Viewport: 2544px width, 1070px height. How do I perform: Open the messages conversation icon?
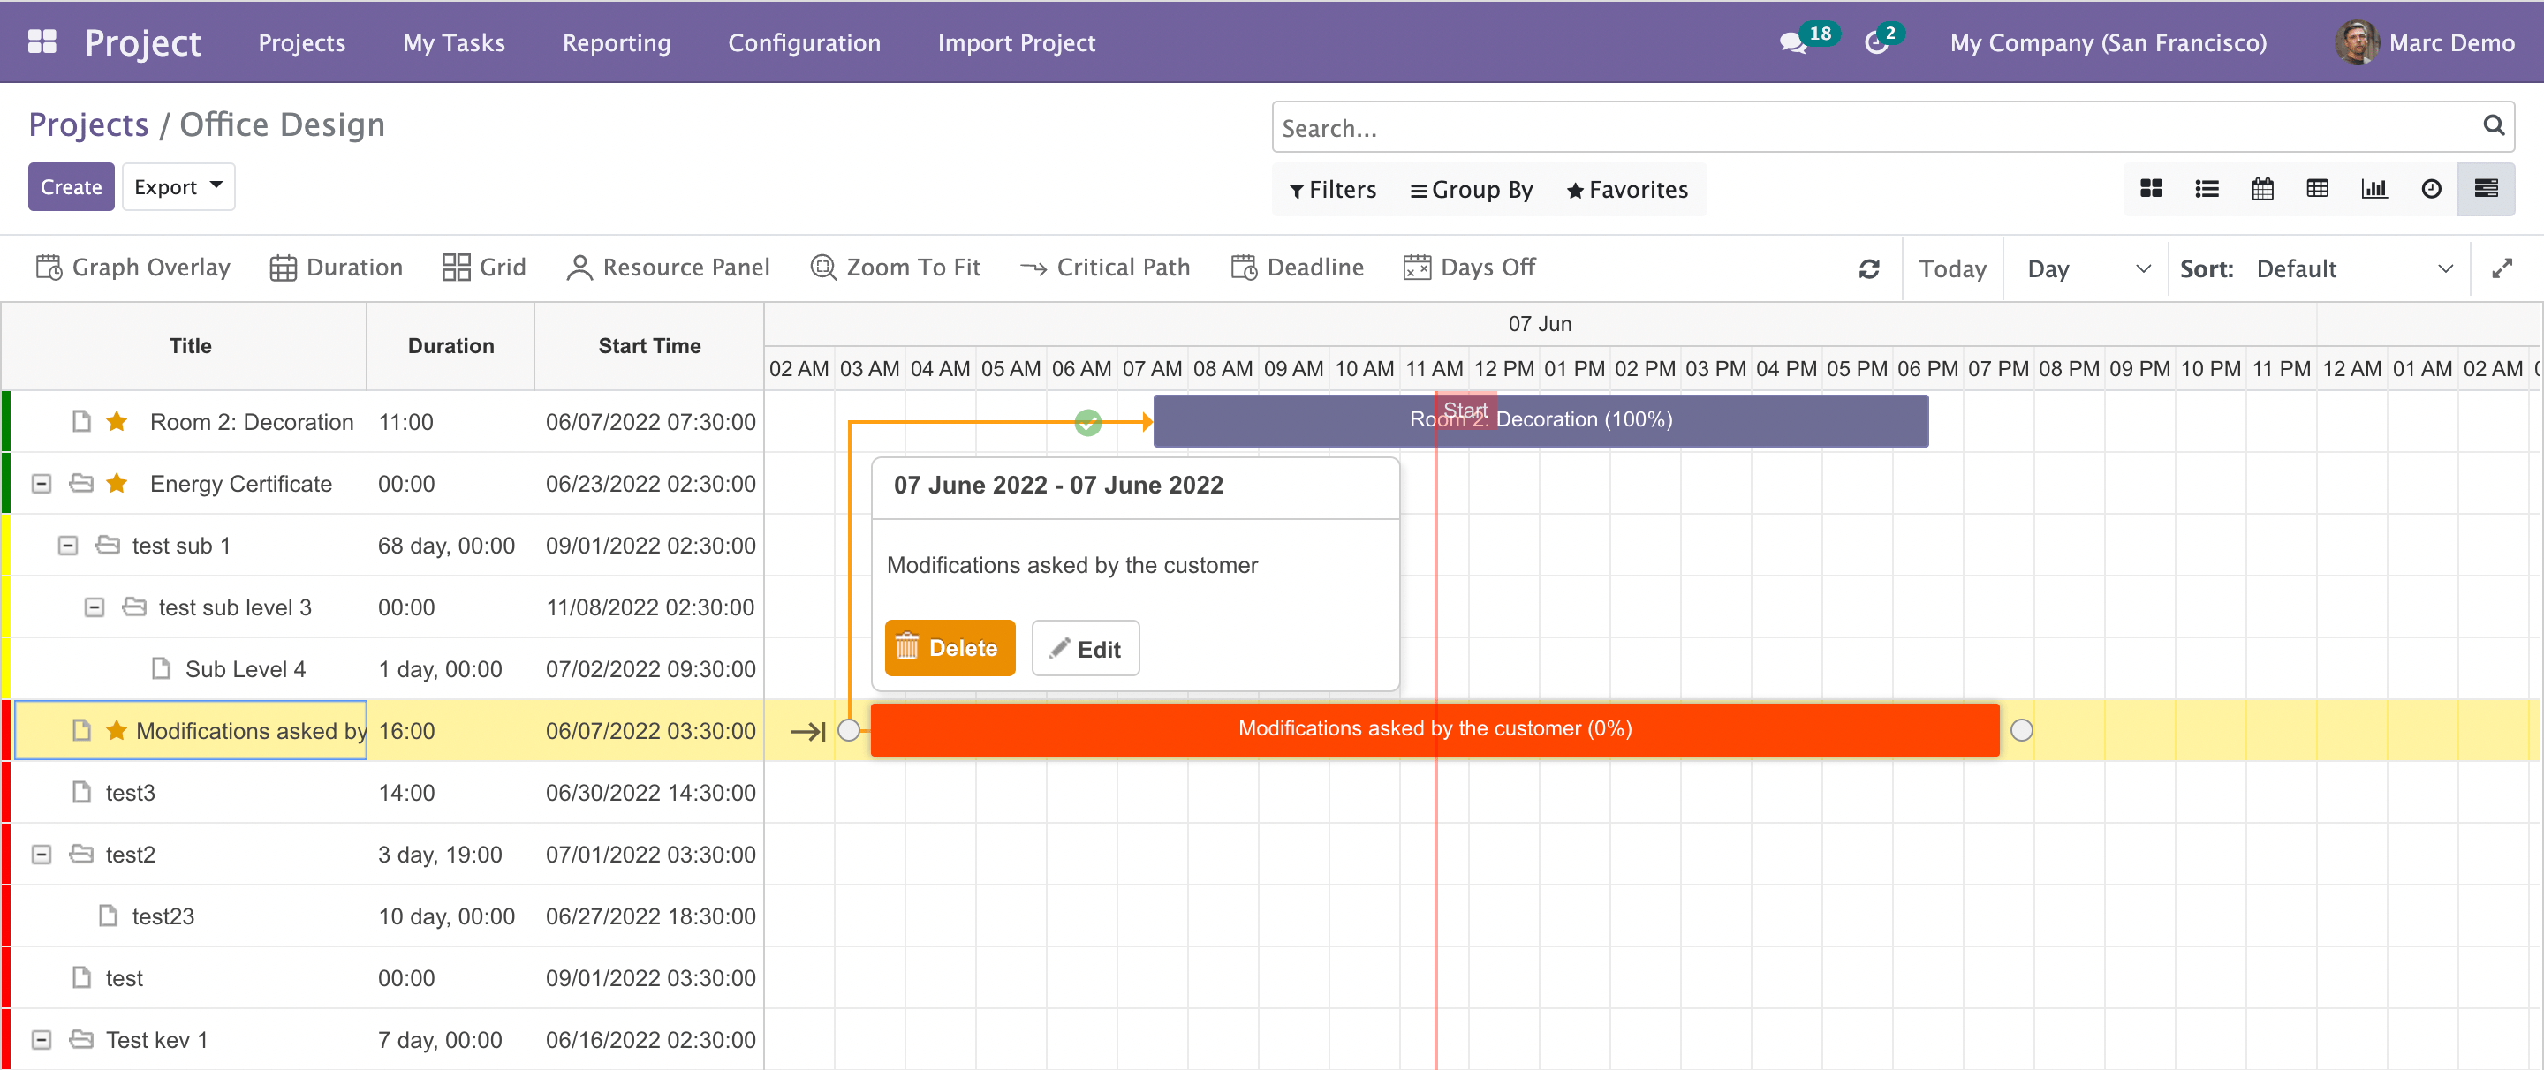coord(1792,43)
